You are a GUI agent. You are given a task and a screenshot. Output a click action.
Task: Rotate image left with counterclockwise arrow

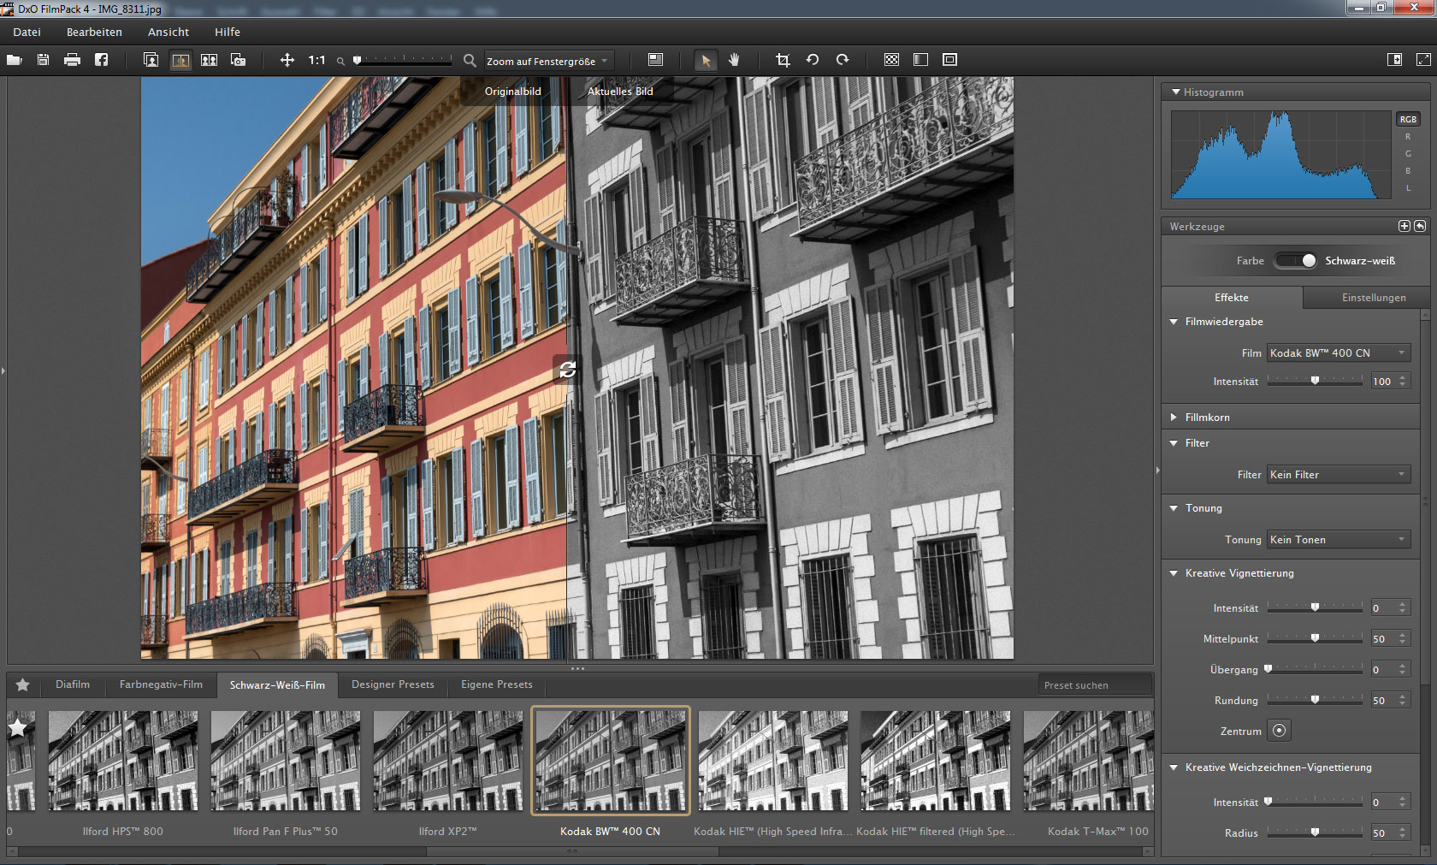pos(813,60)
